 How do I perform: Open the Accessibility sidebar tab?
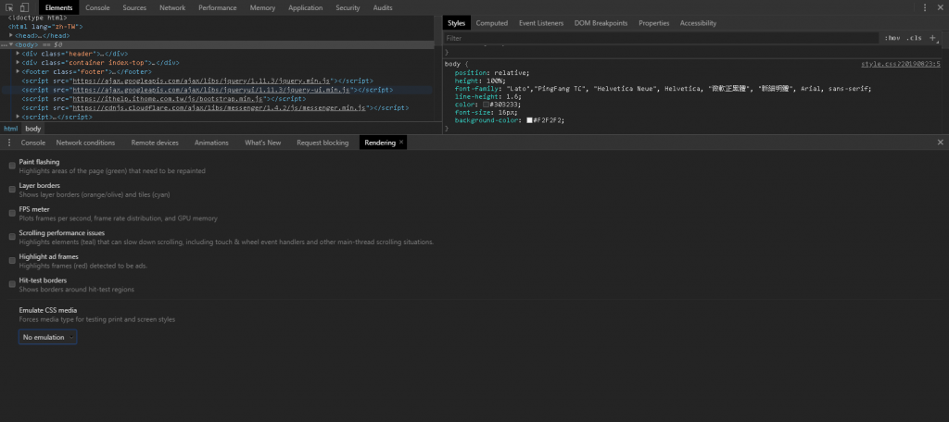(x=698, y=23)
